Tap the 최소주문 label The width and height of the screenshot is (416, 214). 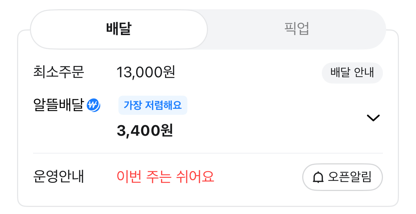[x=58, y=73]
